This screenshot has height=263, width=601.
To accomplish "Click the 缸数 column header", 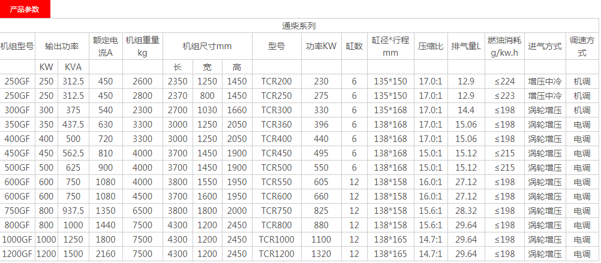I will (x=354, y=46).
